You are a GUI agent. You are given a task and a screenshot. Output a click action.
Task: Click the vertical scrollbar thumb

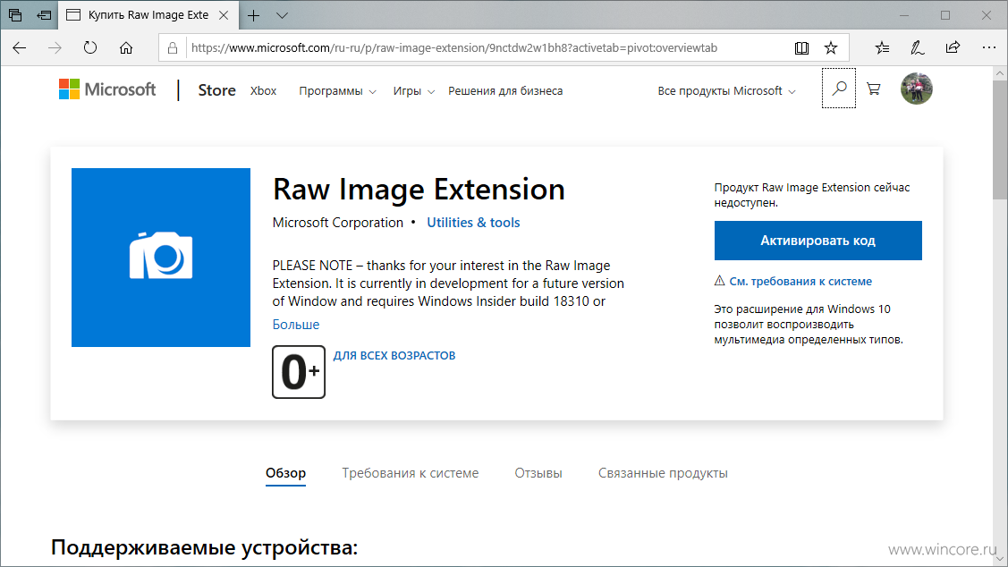coord(1000,139)
